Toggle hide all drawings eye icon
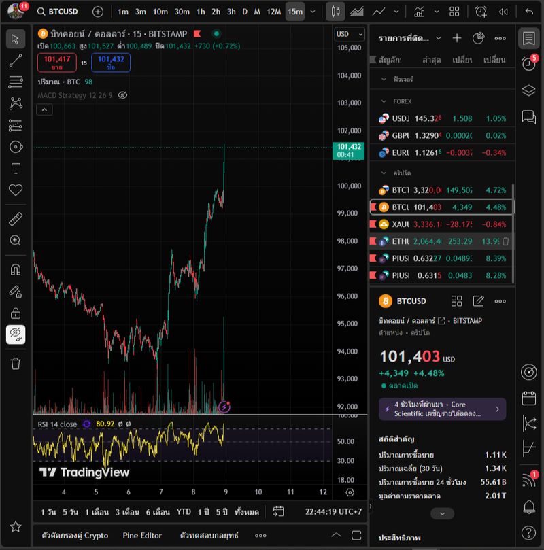The image size is (544, 550). [15, 334]
